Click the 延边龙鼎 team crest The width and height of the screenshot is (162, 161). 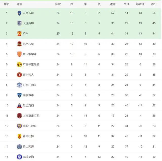coord(19,105)
